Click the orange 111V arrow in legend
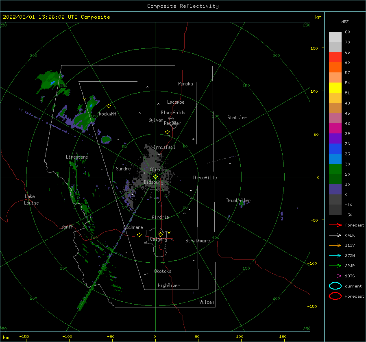Screen dimensions: 366x342 click(335, 245)
